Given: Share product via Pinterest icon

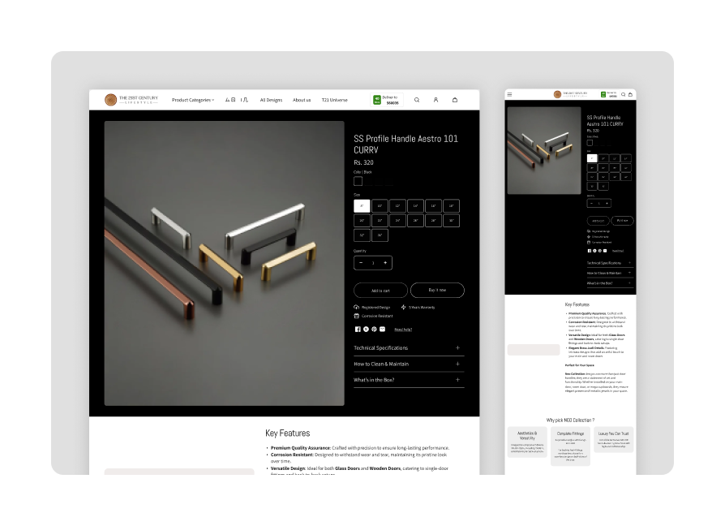Looking at the screenshot, I should point(374,330).
